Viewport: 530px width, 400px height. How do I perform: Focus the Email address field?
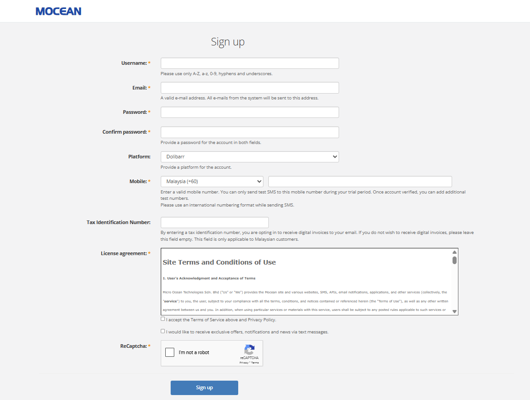pos(249,87)
